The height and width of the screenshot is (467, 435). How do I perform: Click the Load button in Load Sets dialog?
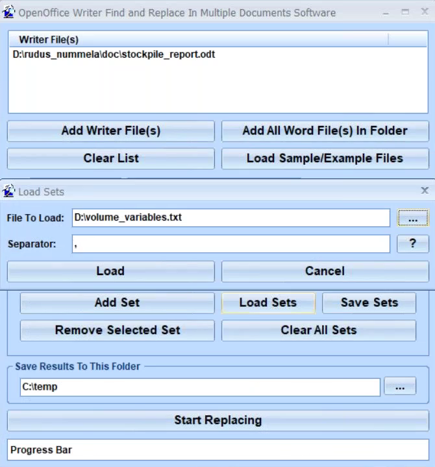pos(111,271)
